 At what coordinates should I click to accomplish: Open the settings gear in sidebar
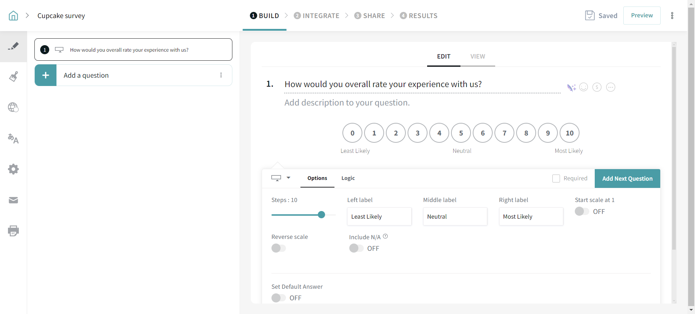[13, 169]
